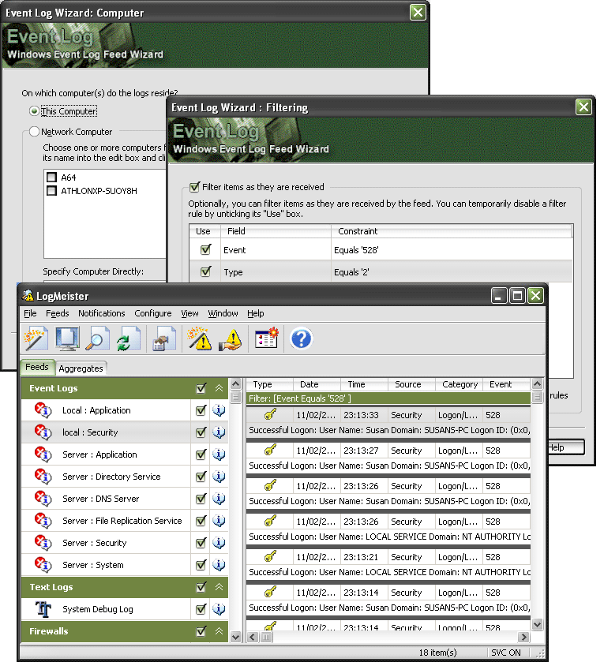Toggle Filter items as they are received
This screenshot has height=662, width=604.
point(194,187)
